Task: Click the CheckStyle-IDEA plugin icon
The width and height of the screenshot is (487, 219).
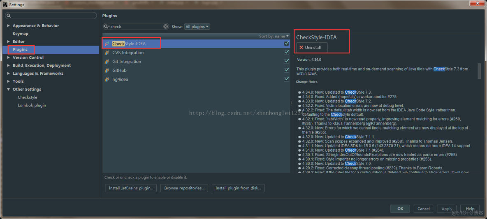Action: point(107,44)
